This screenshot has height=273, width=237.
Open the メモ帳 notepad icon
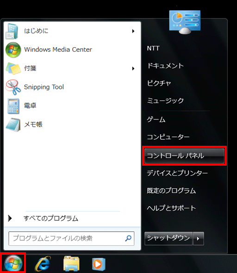(13, 124)
